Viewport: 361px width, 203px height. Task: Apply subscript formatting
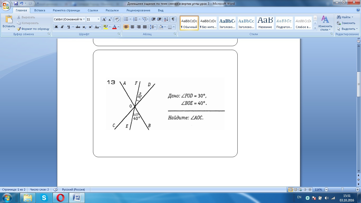(84, 27)
